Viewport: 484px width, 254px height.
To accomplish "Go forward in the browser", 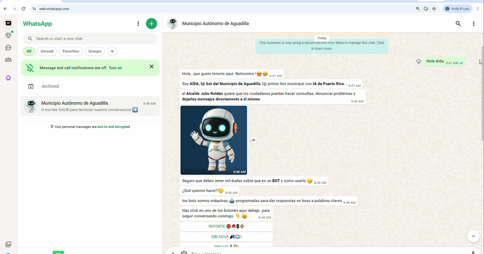I will (15, 8).
